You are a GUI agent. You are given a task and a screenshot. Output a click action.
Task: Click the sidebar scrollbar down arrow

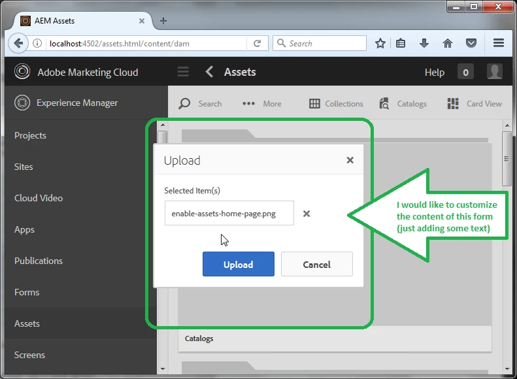[163, 369]
